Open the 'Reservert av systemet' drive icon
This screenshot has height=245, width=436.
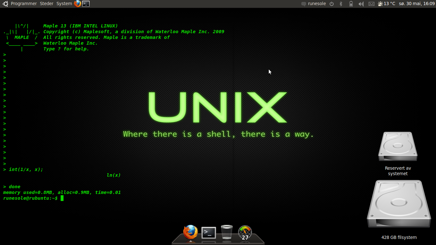[x=398, y=154]
